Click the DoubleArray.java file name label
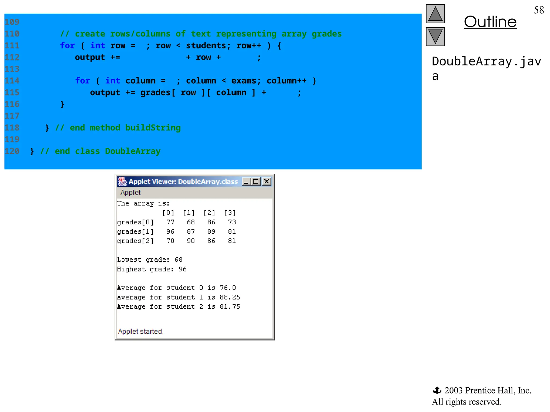Viewport: 550px width, 412px height. tap(486, 69)
